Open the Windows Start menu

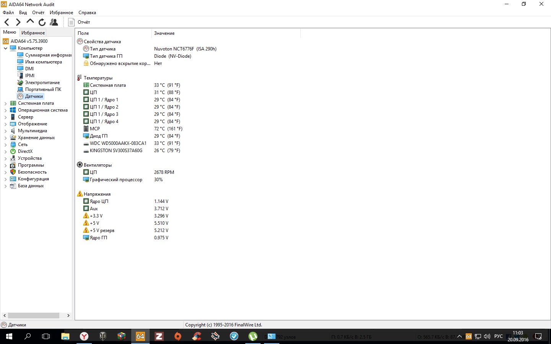(x=9, y=336)
